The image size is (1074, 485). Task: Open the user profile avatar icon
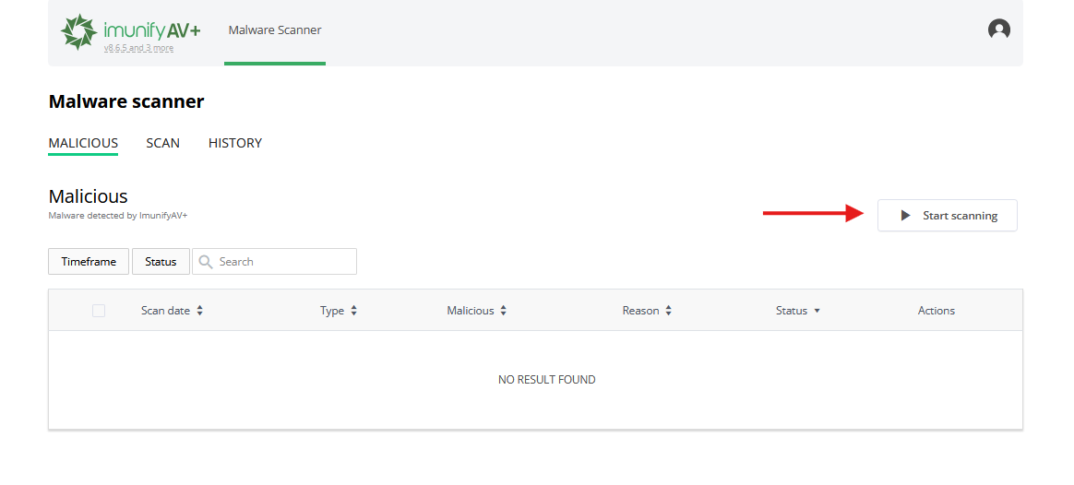click(998, 30)
